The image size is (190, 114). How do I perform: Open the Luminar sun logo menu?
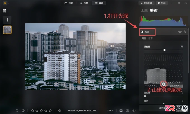coord(5,3)
